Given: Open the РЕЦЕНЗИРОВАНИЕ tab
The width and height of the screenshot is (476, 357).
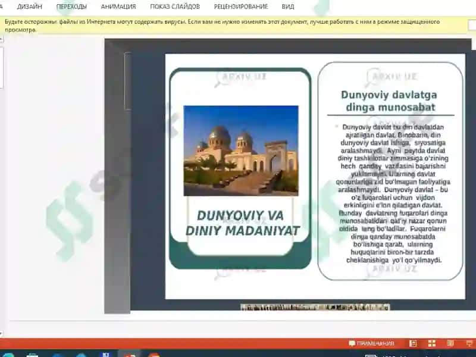Looking at the screenshot, I should (x=241, y=7).
